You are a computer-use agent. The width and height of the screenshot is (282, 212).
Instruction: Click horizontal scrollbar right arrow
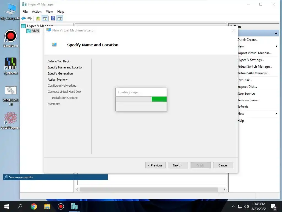(x=224, y=189)
